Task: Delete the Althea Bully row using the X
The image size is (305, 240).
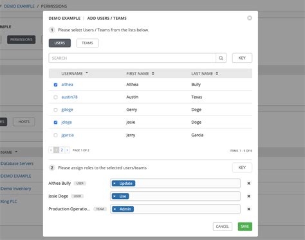Action: pyautogui.click(x=249, y=184)
